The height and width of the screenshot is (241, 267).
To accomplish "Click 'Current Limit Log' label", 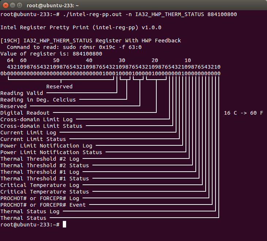I will pyautogui.click(x=28, y=133).
